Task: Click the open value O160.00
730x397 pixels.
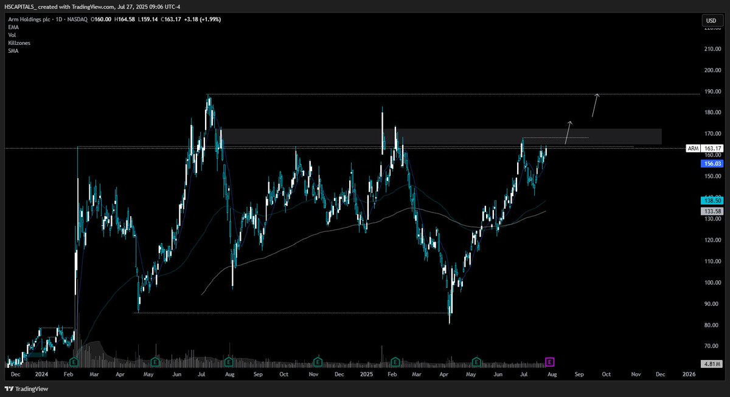Action: [102, 19]
